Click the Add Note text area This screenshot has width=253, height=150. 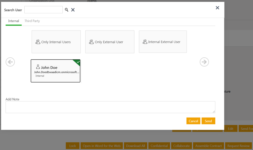(x=110, y=107)
